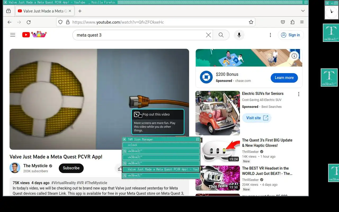Open the #VR hashtag link
Viewport: 339px width, 212px height.
[x=80, y=183]
